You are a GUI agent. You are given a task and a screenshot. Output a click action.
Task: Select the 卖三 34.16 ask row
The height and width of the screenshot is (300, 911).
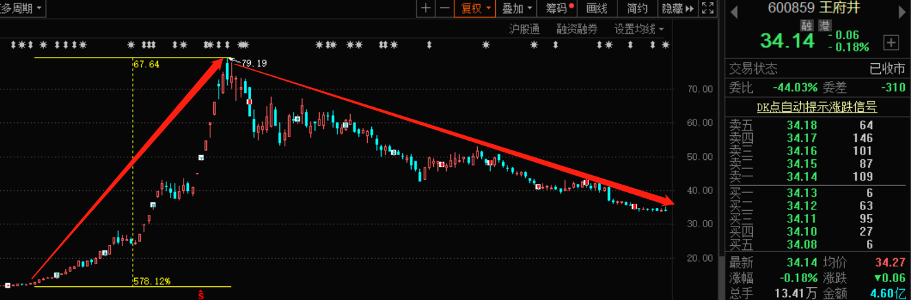(x=818, y=151)
